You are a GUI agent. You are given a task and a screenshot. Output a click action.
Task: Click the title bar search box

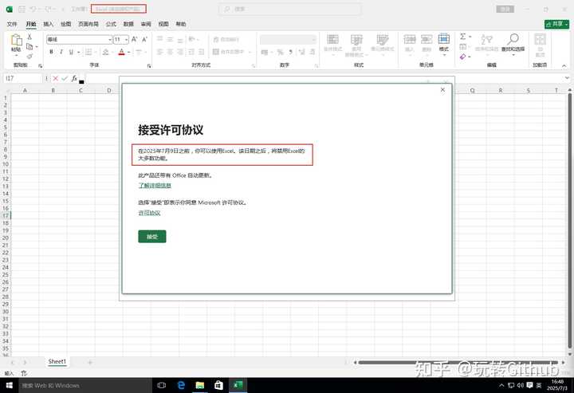(289, 9)
